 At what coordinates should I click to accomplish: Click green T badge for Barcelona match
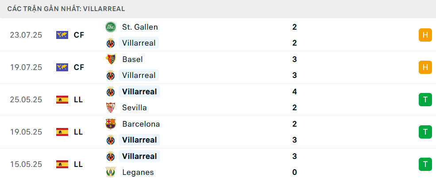[425, 132]
